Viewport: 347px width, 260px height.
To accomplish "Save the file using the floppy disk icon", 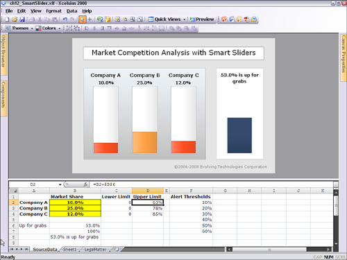I will coord(22,19).
